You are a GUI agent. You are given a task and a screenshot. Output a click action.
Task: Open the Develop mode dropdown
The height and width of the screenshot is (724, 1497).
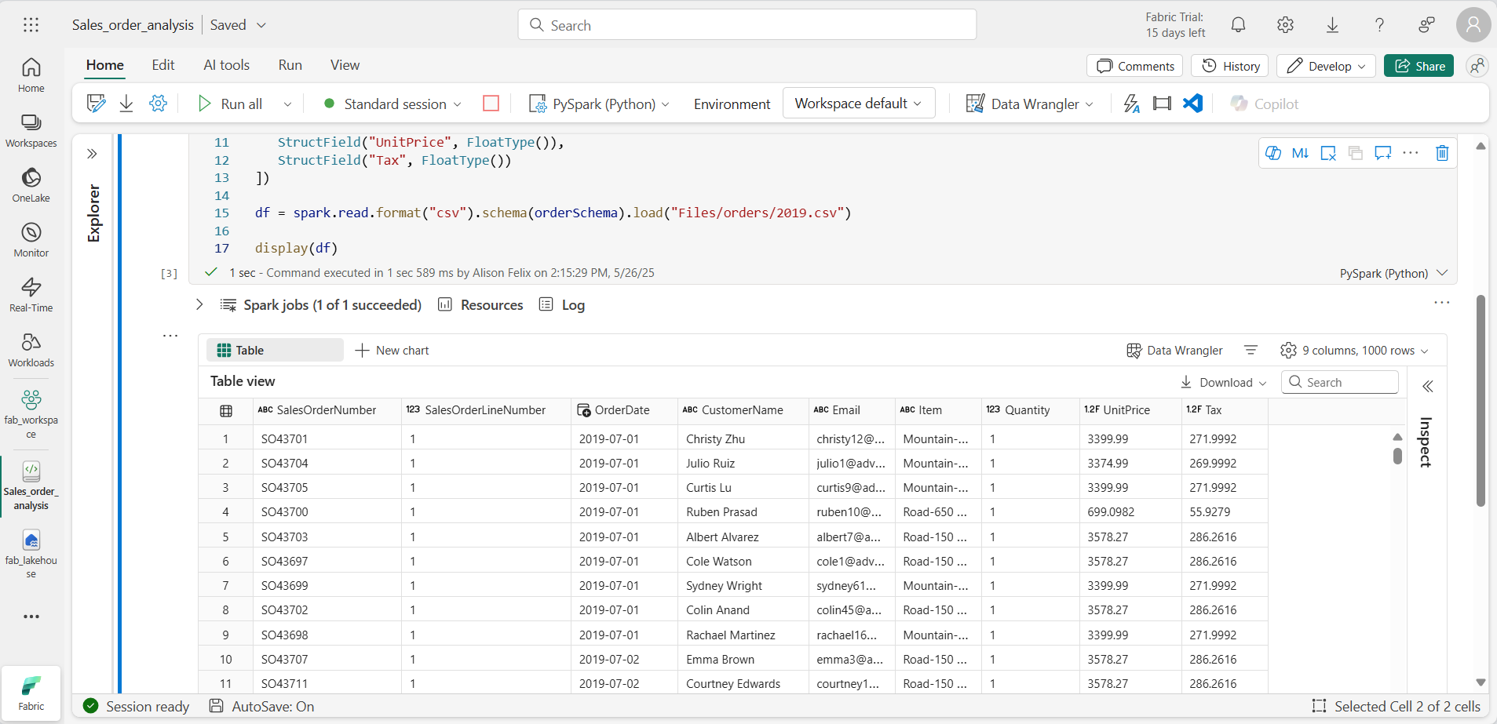(x=1326, y=66)
